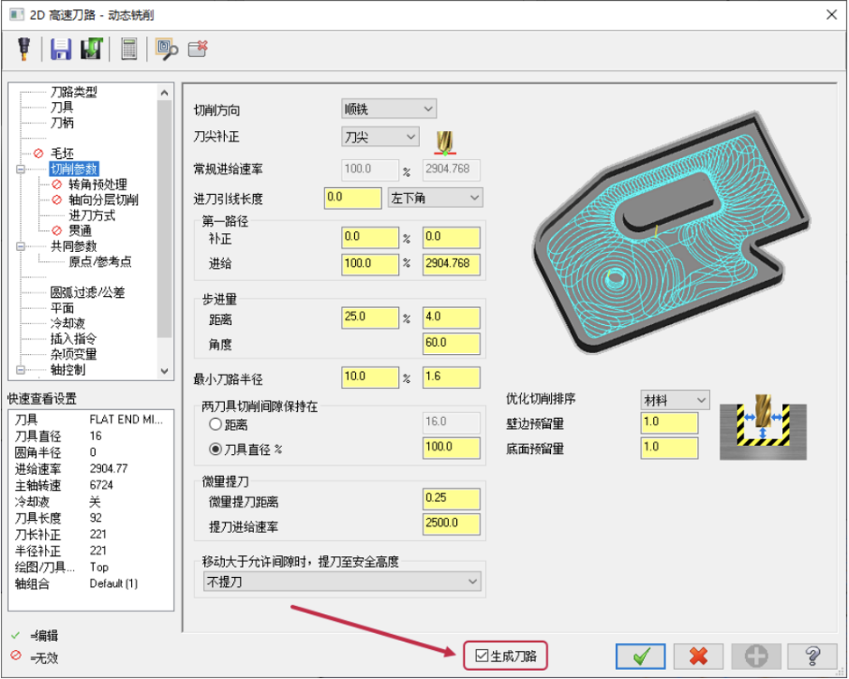Select 进刀方式 in the tree
Image resolution: width=849 pixels, height=679 pixels.
pos(91,216)
